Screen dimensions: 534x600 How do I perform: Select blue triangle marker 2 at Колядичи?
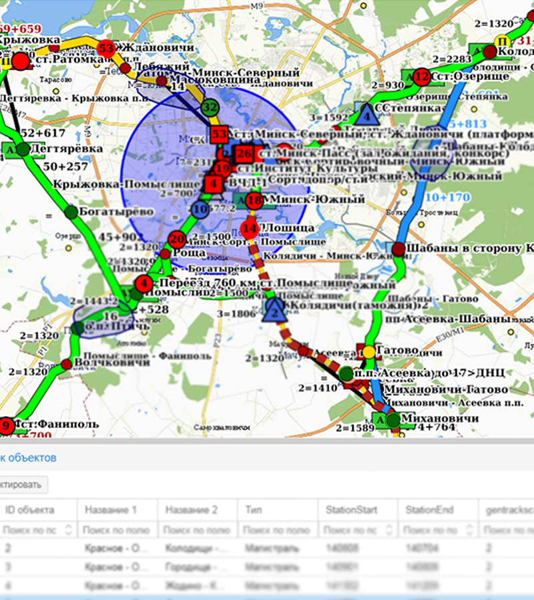pyautogui.click(x=274, y=309)
